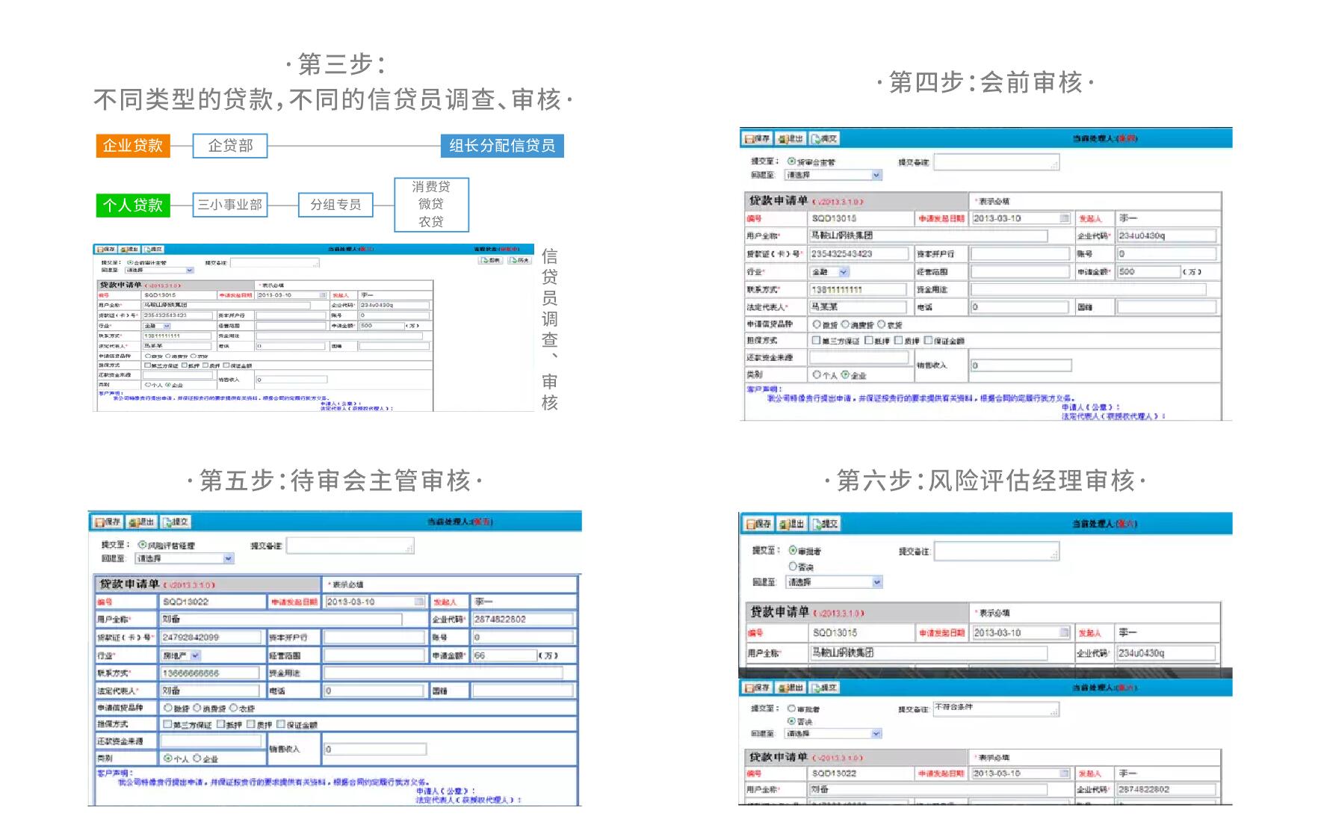Click the 三小事业部 flowchart box
The image size is (1321, 840).
[x=230, y=205]
